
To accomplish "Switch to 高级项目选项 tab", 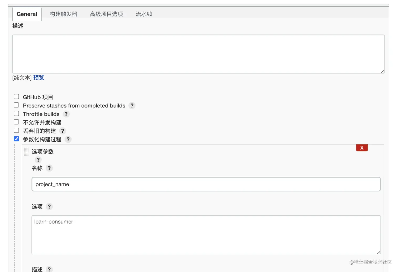I will pyautogui.click(x=106, y=14).
